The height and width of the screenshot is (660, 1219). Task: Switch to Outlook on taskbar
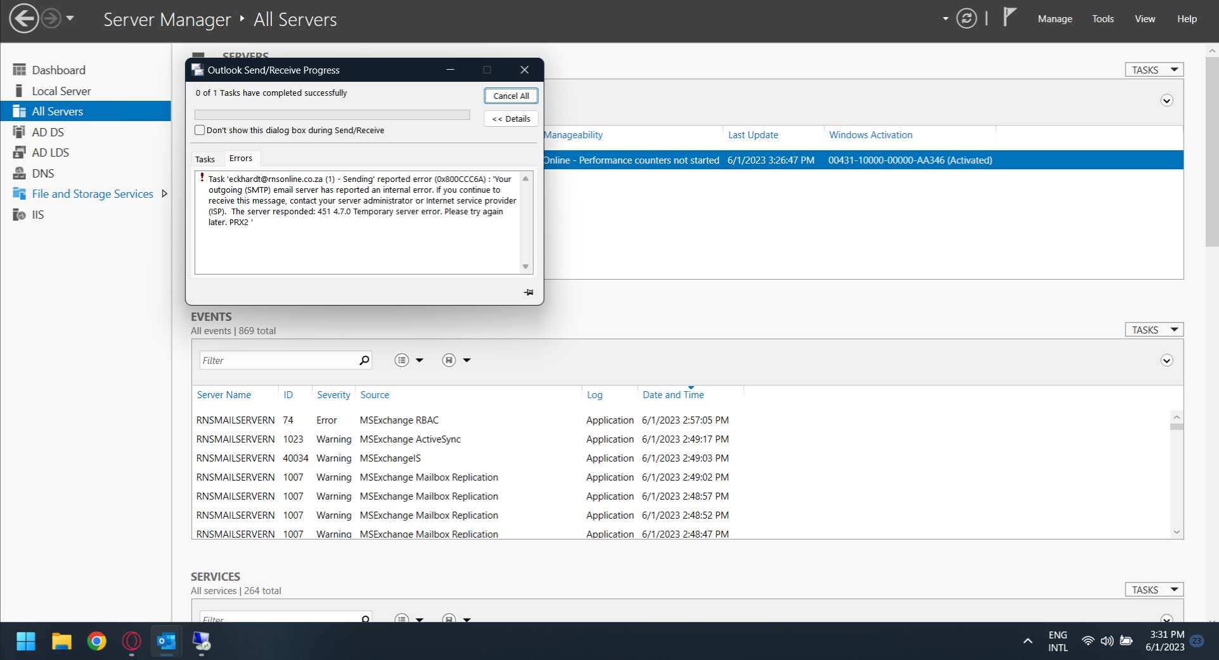click(167, 642)
